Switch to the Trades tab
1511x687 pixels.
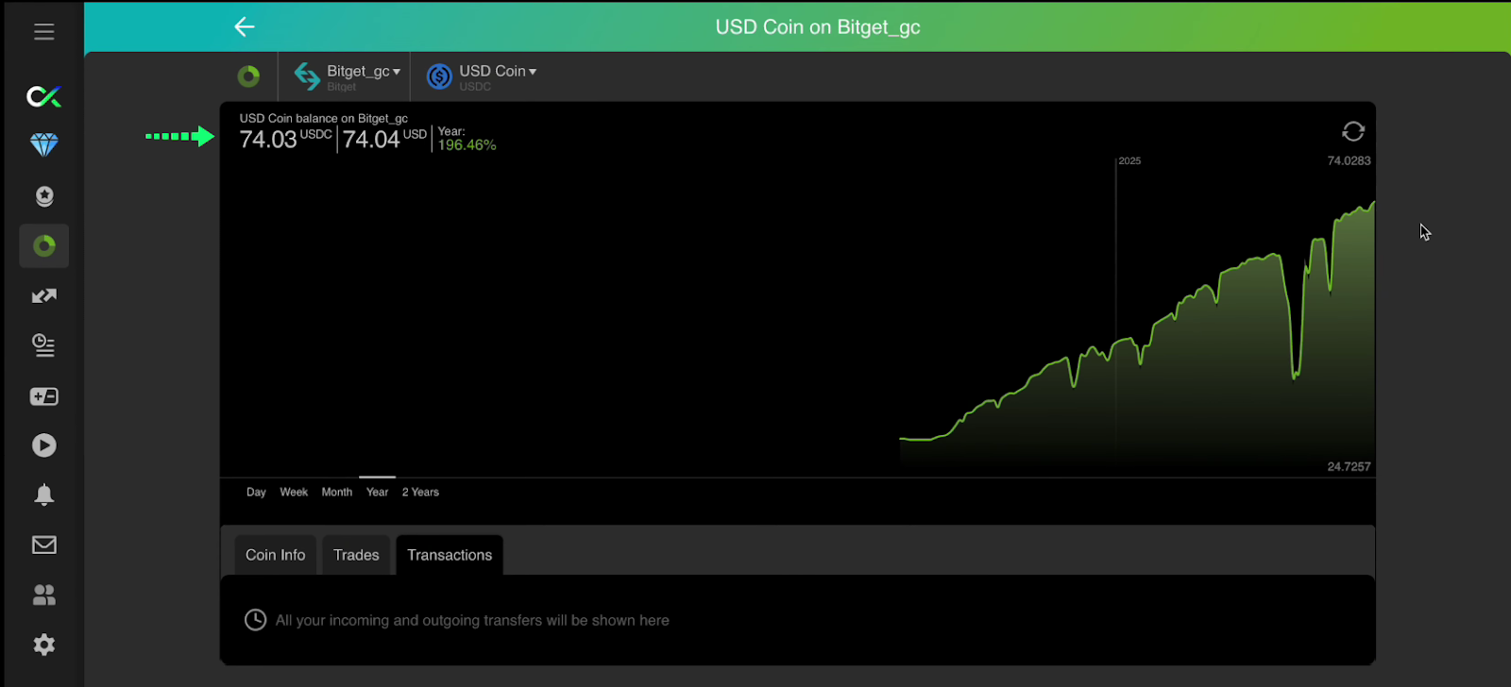pyautogui.click(x=356, y=555)
